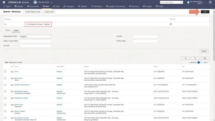Open the Brian Brown user link
215x121 pixels.
coord(18,105)
